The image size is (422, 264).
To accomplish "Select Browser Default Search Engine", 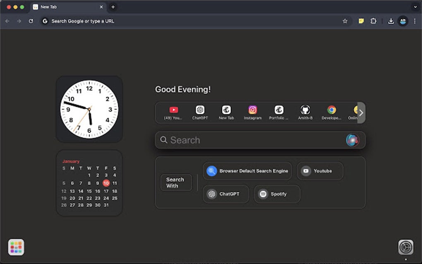I will (x=247, y=170).
